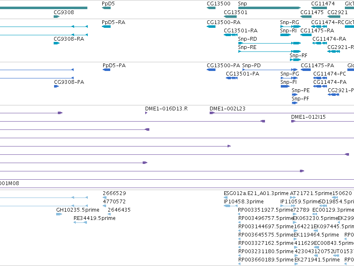Select the RE34419.5prime EST label
The image size is (354, 266).
pyautogui.click(x=94, y=218)
